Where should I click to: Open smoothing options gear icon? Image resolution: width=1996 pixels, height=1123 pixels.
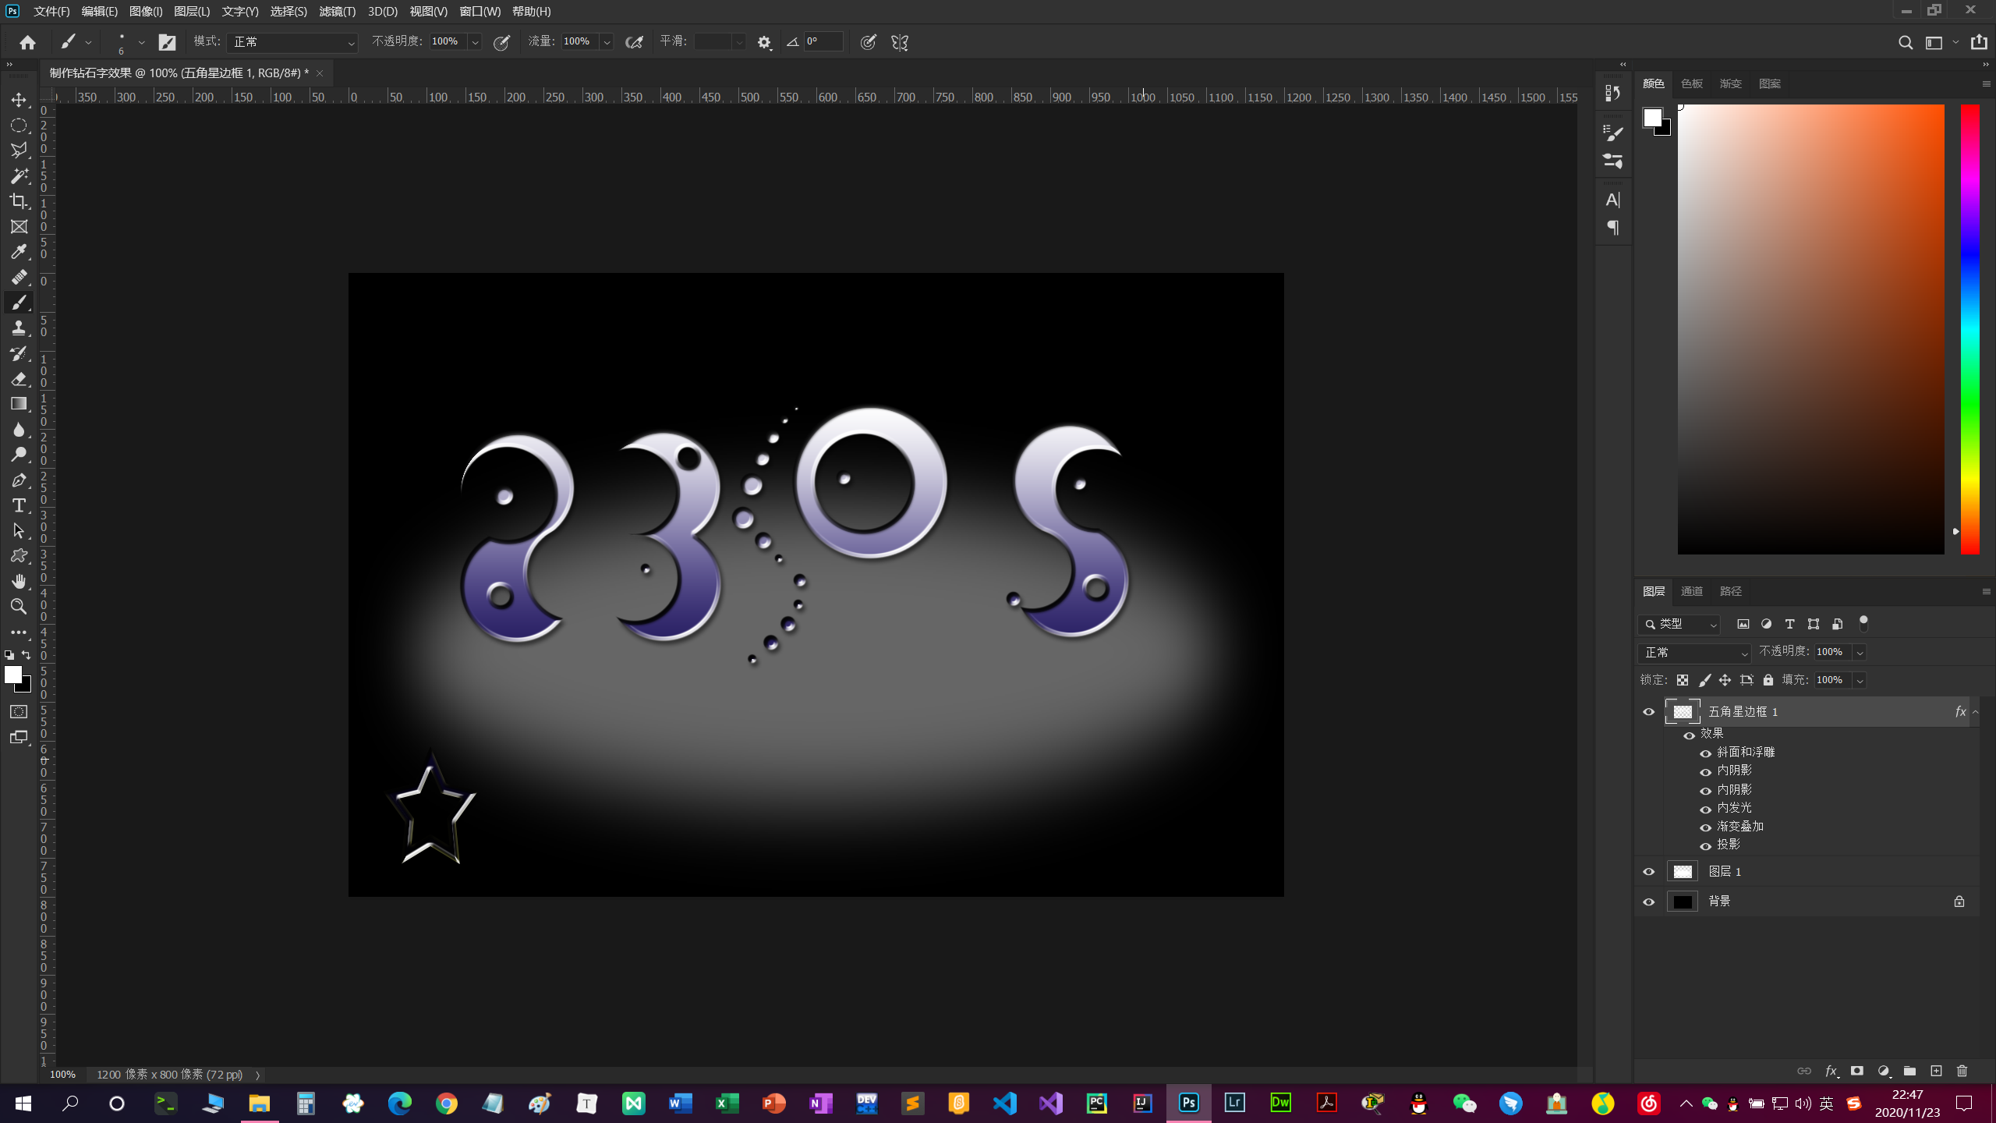[764, 42]
